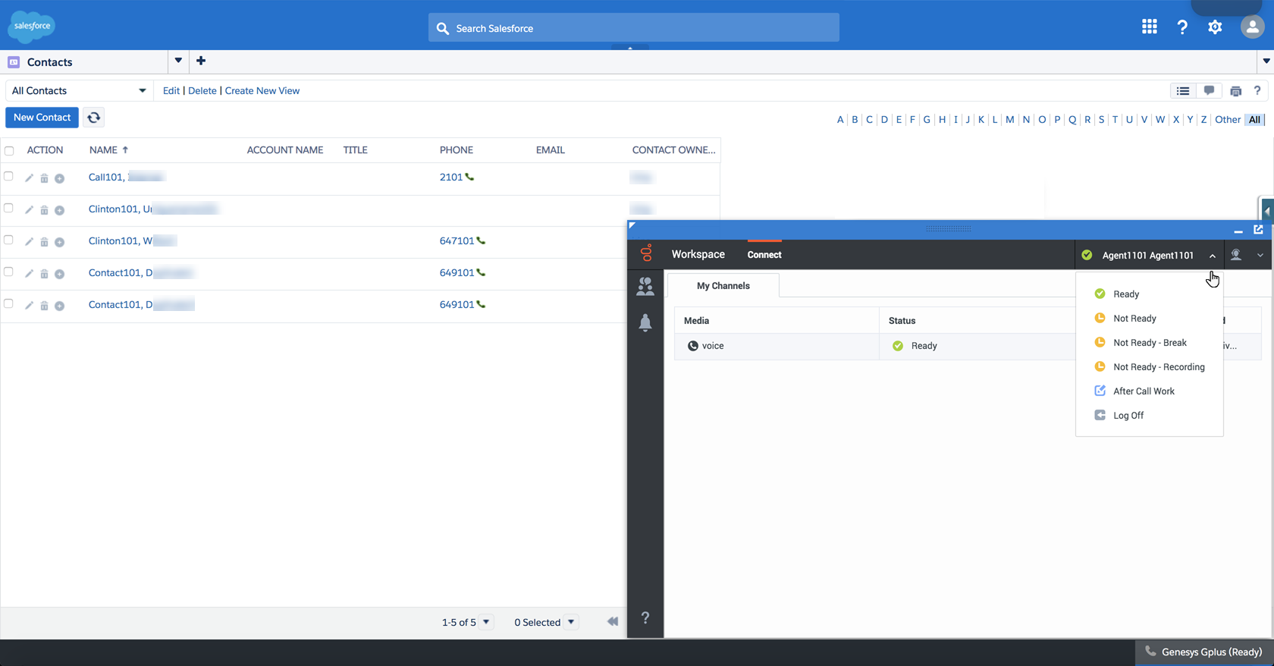Click the Setup gear icon

pyautogui.click(x=1215, y=27)
